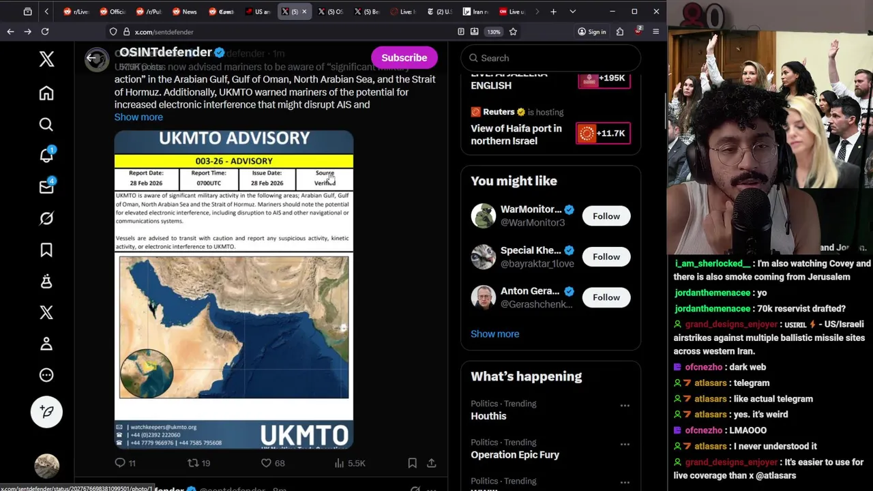The height and width of the screenshot is (491, 873).
Task: Follow WarMonitor account
Action: pos(606,216)
